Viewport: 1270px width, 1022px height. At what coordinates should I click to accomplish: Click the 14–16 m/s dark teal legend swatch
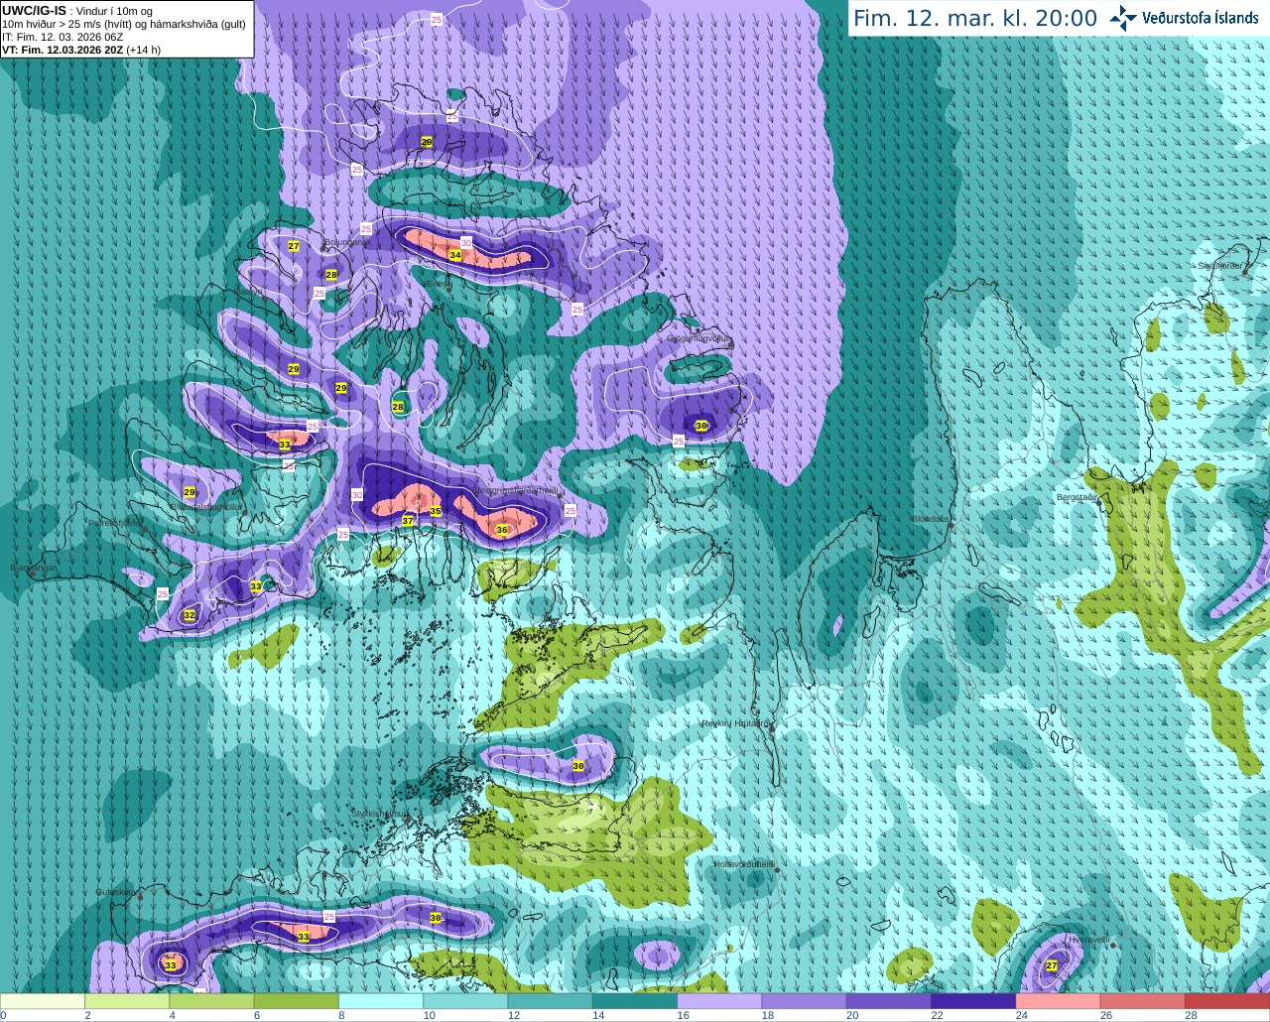pos(635,1001)
